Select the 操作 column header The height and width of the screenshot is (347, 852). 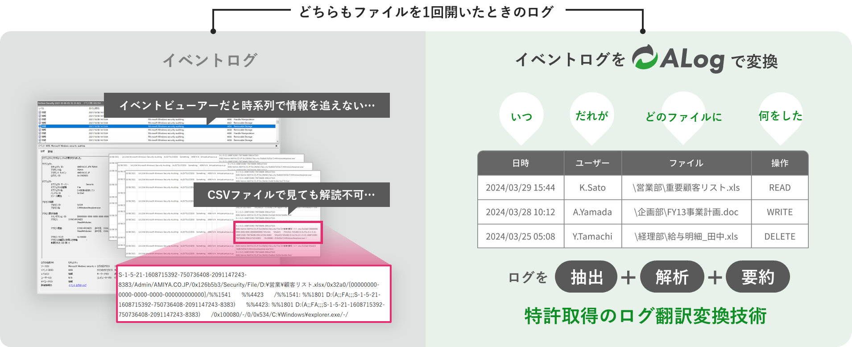tap(779, 163)
